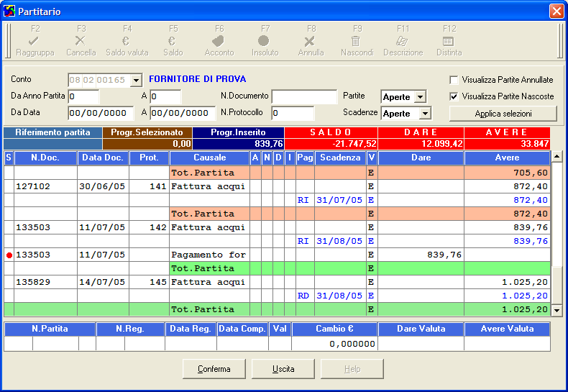This screenshot has height=392, width=568.
Task: Click the Scadenza column header
Action: point(340,158)
